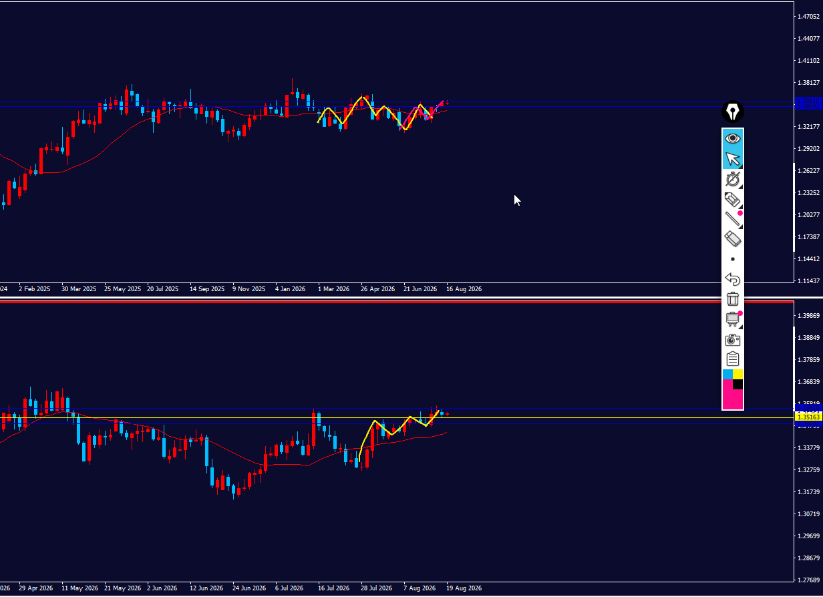Click the 1.39869 price on lower scale
This screenshot has width=823, height=597.
click(808, 316)
